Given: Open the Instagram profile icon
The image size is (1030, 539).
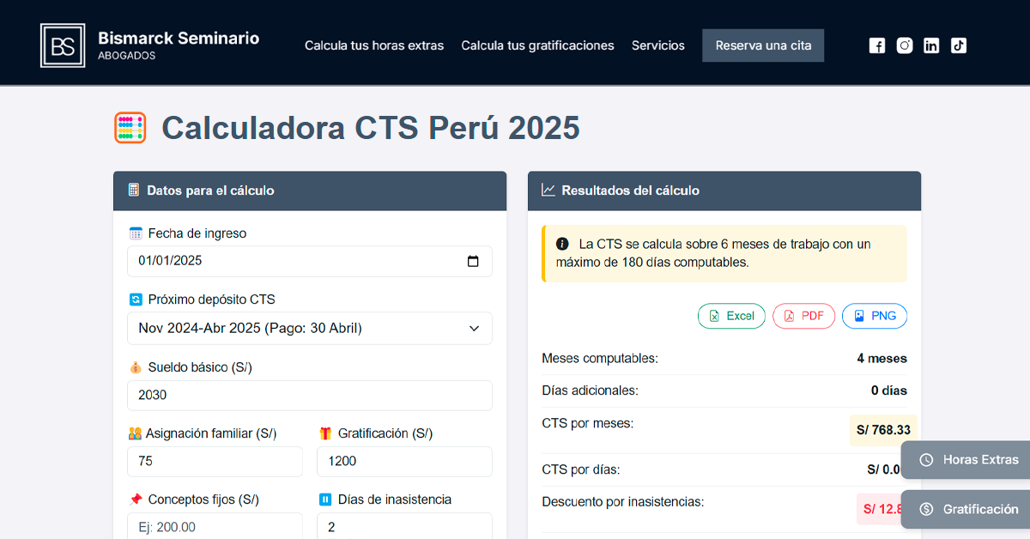Looking at the screenshot, I should point(904,45).
